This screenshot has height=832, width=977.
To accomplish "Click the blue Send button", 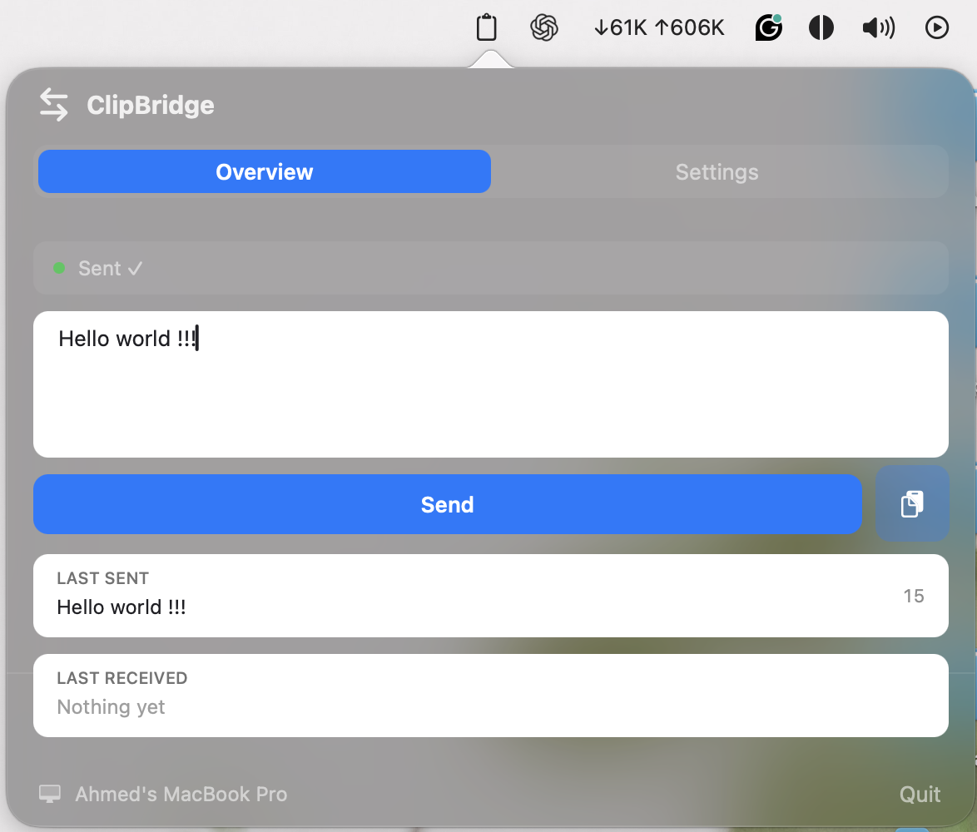I will [448, 504].
